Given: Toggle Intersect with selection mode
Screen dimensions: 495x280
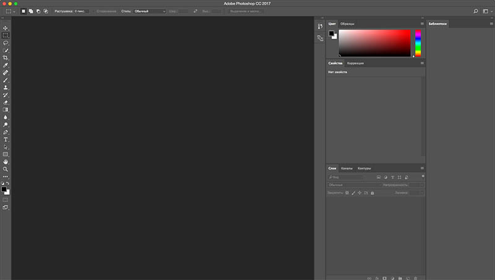Looking at the screenshot, I should (x=46, y=11).
